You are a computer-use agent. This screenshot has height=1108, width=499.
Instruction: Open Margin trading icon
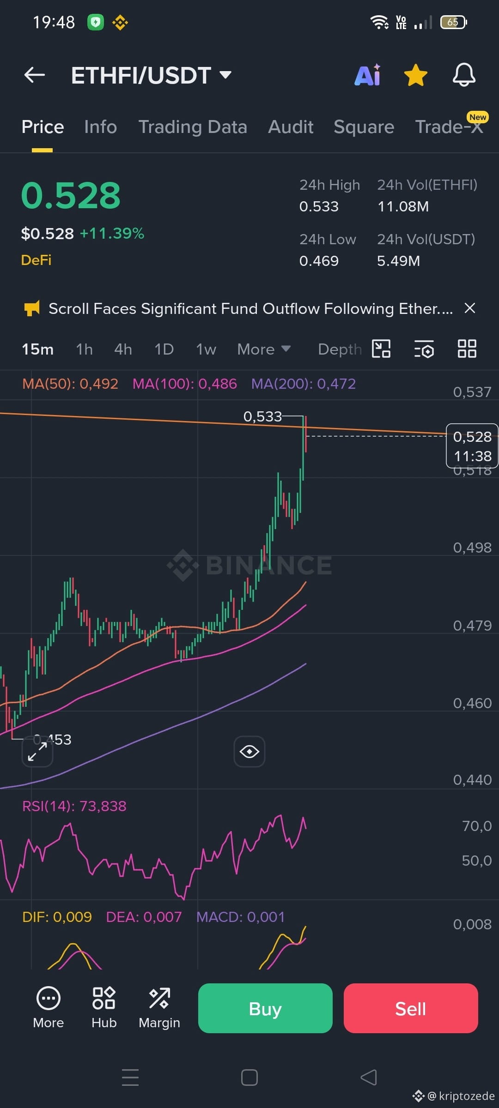[159, 1008]
